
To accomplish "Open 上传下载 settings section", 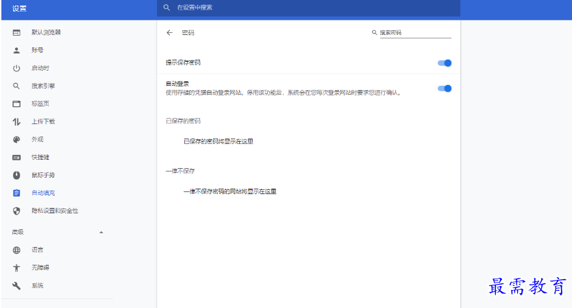I will [x=43, y=121].
